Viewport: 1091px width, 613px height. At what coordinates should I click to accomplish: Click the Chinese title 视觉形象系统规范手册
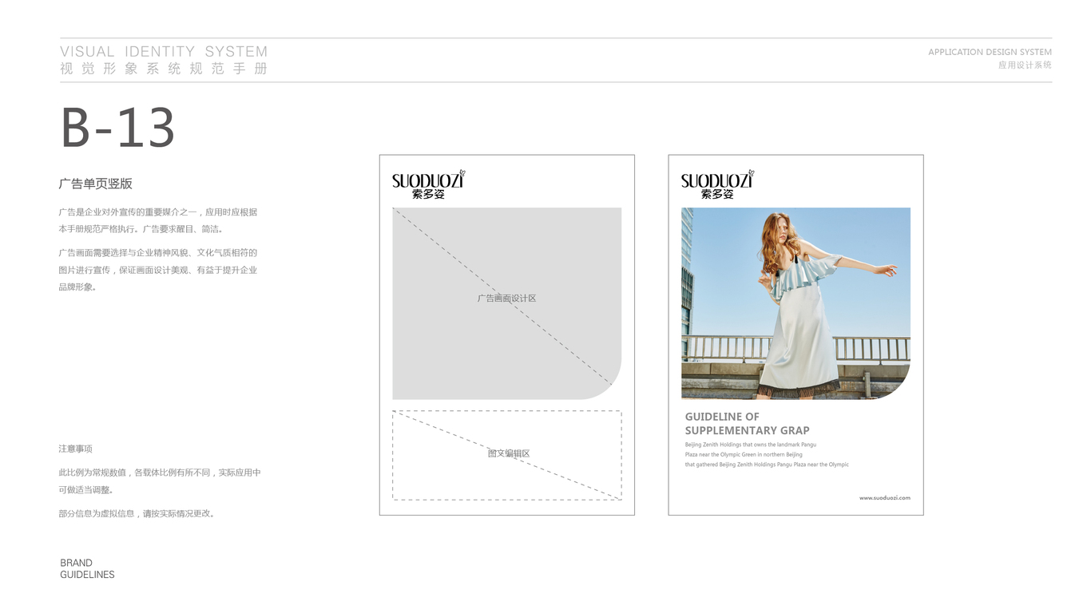(x=164, y=69)
